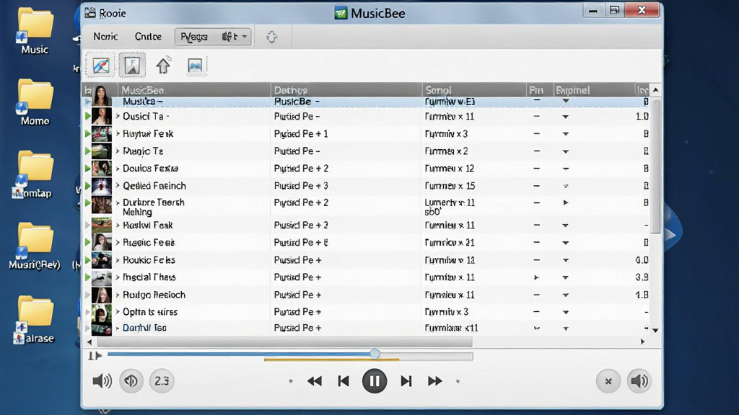Click the album thumbnail of Dusici Ta
This screenshot has width=739, height=415.
101,116
